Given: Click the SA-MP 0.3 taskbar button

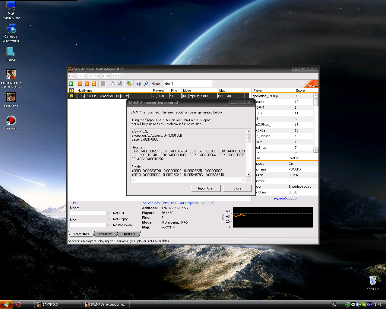Looking at the screenshot, I should point(58,304).
